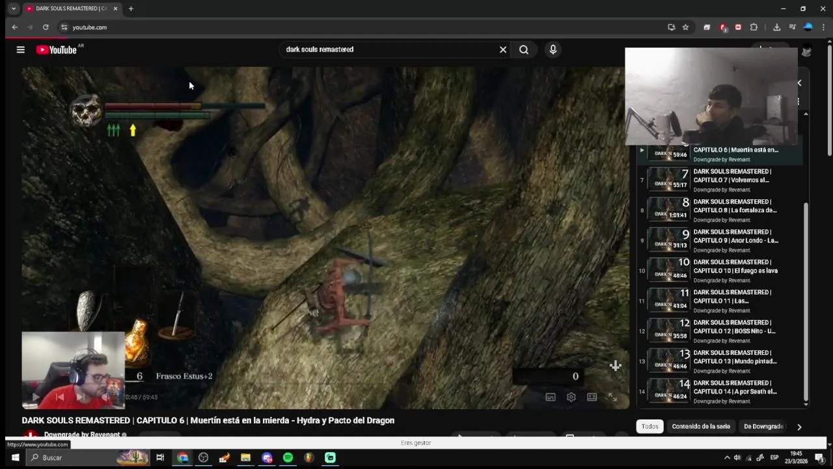Click thumbnail of CAPITULO 13 Mundo pintado
The width and height of the screenshot is (833, 469).
coord(668,360)
